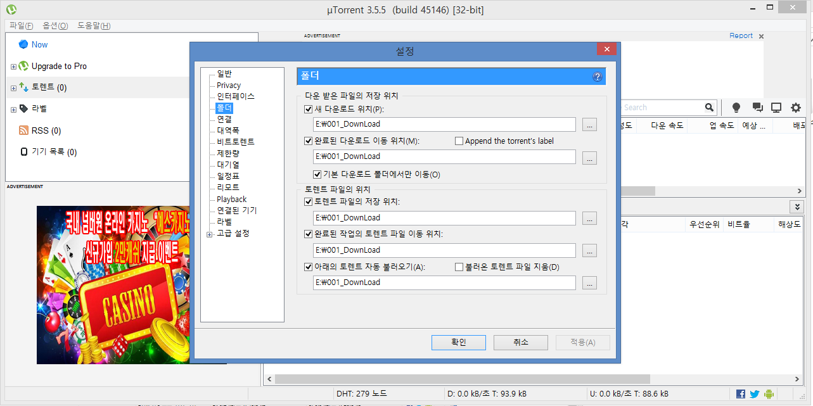Toggle 완료된 작업의 토렌트 파일 이동 위치 checkbox
This screenshot has height=406, width=813.
[309, 234]
